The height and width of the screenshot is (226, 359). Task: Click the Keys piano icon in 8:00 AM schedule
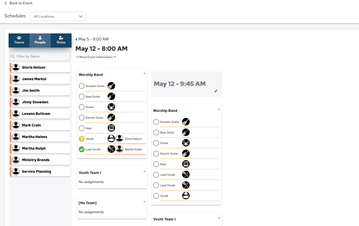coord(111,128)
